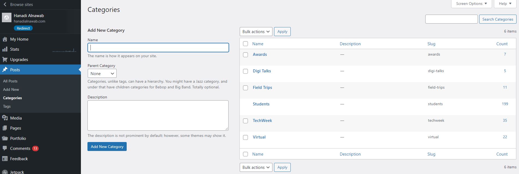Viewport: 519px width, 174px height.
Task: Click the Media icon in sidebar
Action: (5, 118)
